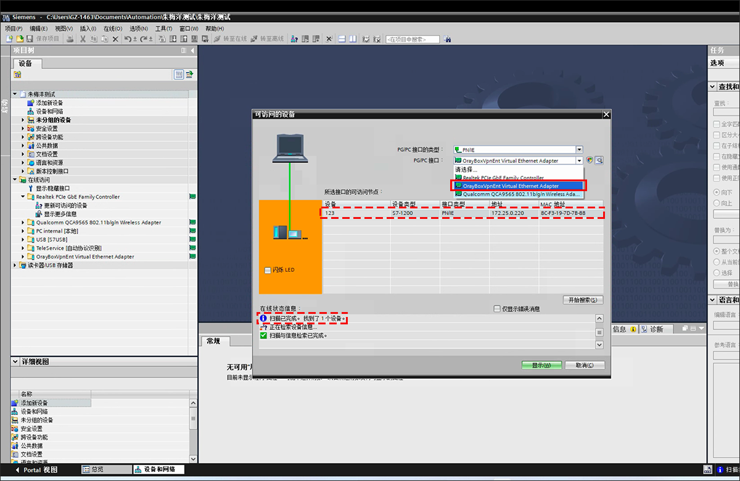Check the show only error messages box

(x=497, y=309)
